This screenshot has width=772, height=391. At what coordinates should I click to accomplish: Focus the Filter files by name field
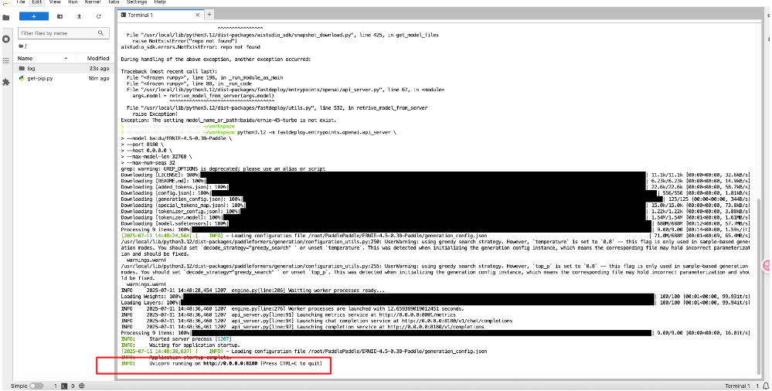(63, 33)
